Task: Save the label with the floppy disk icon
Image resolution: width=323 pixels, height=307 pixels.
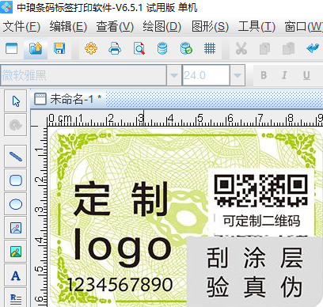Action: click(59, 48)
